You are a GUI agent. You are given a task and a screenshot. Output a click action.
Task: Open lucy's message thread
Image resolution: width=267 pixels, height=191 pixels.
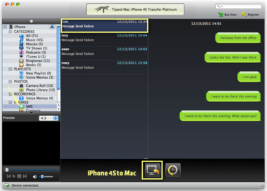click(x=104, y=39)
